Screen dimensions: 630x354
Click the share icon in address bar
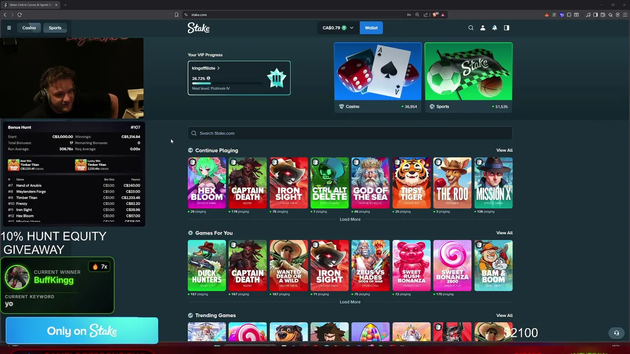(x=426, y=15)
